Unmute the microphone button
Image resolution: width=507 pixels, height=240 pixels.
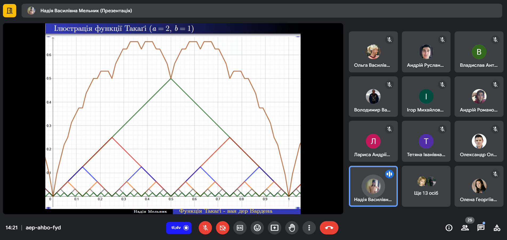[x=205, y=228]
